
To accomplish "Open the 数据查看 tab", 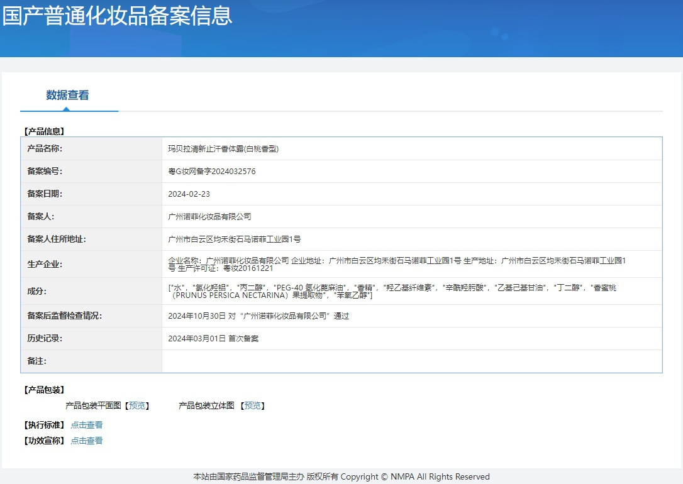I will pyautogui.click(x=67, y=95).
